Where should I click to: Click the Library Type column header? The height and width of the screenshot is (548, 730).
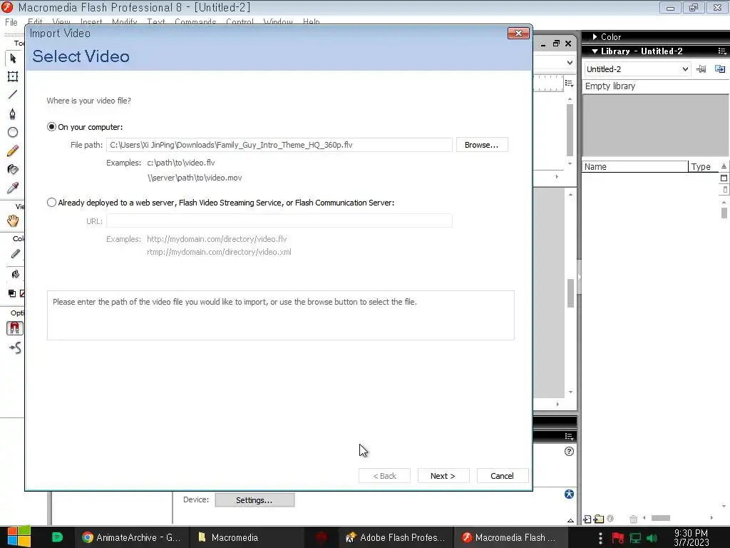click(x=703, y=166)
